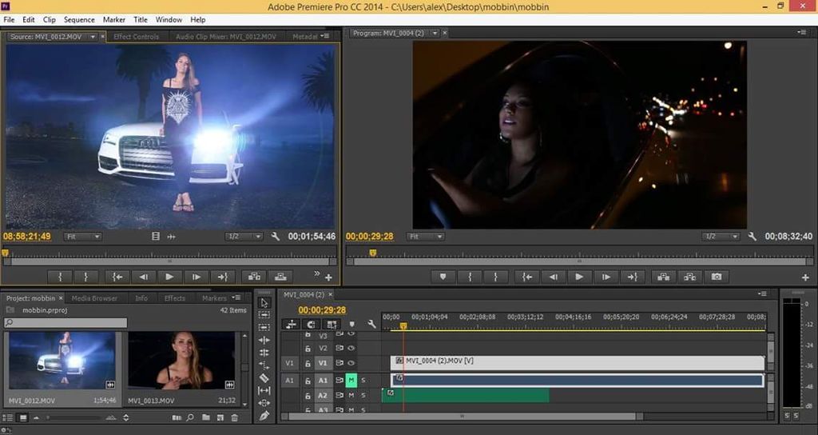The height and width of the screenshot is (435, 818).
Task: Select the Selection tool in Tools panel
Action: (x=264, y=303)
